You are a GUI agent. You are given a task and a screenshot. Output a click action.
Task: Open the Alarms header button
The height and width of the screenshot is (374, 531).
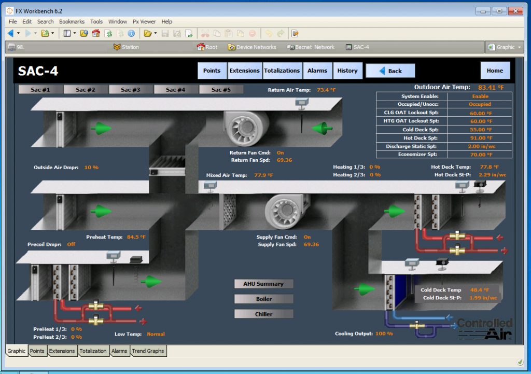point(317,71)
